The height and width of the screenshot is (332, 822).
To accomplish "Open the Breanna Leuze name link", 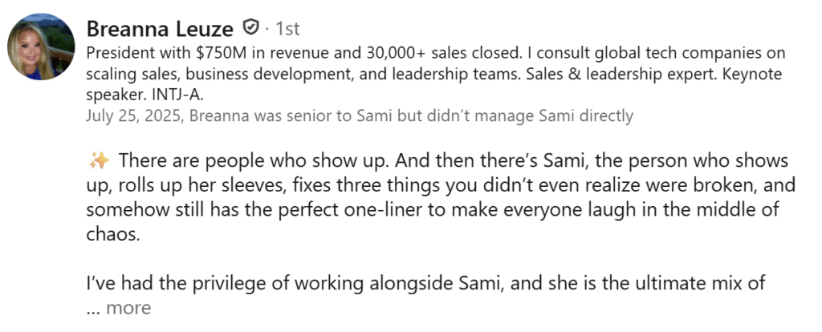I will (160, 29).
